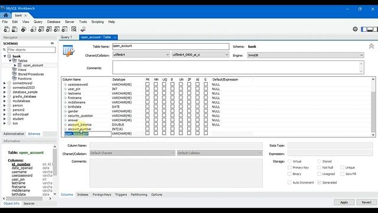Check G checkbox for gender row

206,111
